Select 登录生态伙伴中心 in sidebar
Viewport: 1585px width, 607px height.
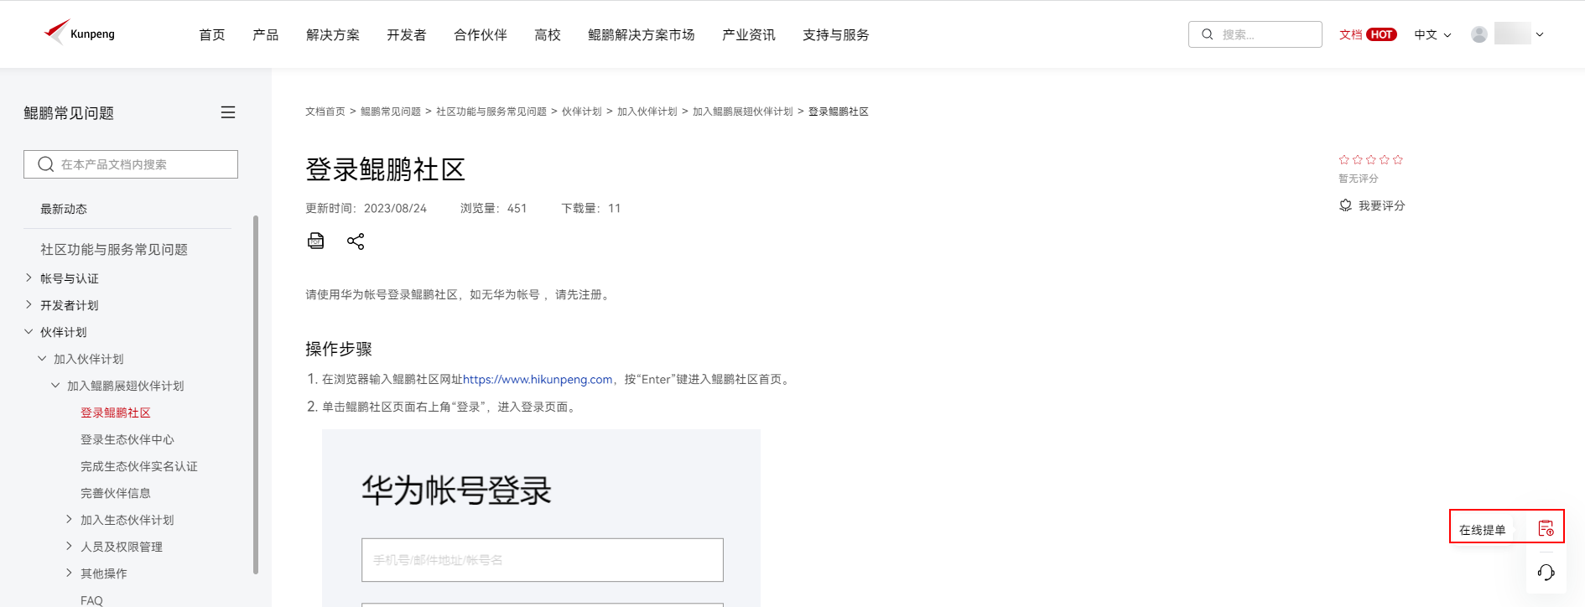coord(127,439)
